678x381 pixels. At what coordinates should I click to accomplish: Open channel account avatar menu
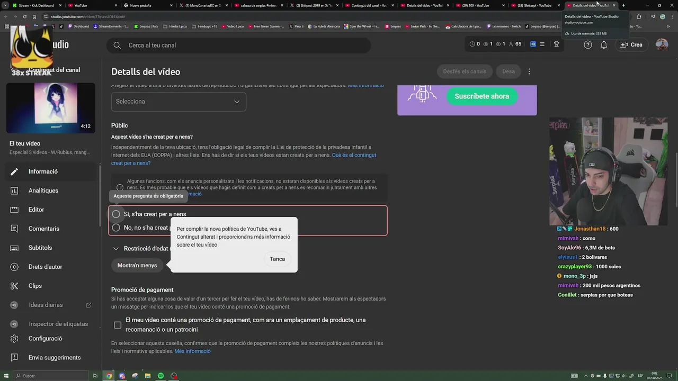[x=662, y=45]
